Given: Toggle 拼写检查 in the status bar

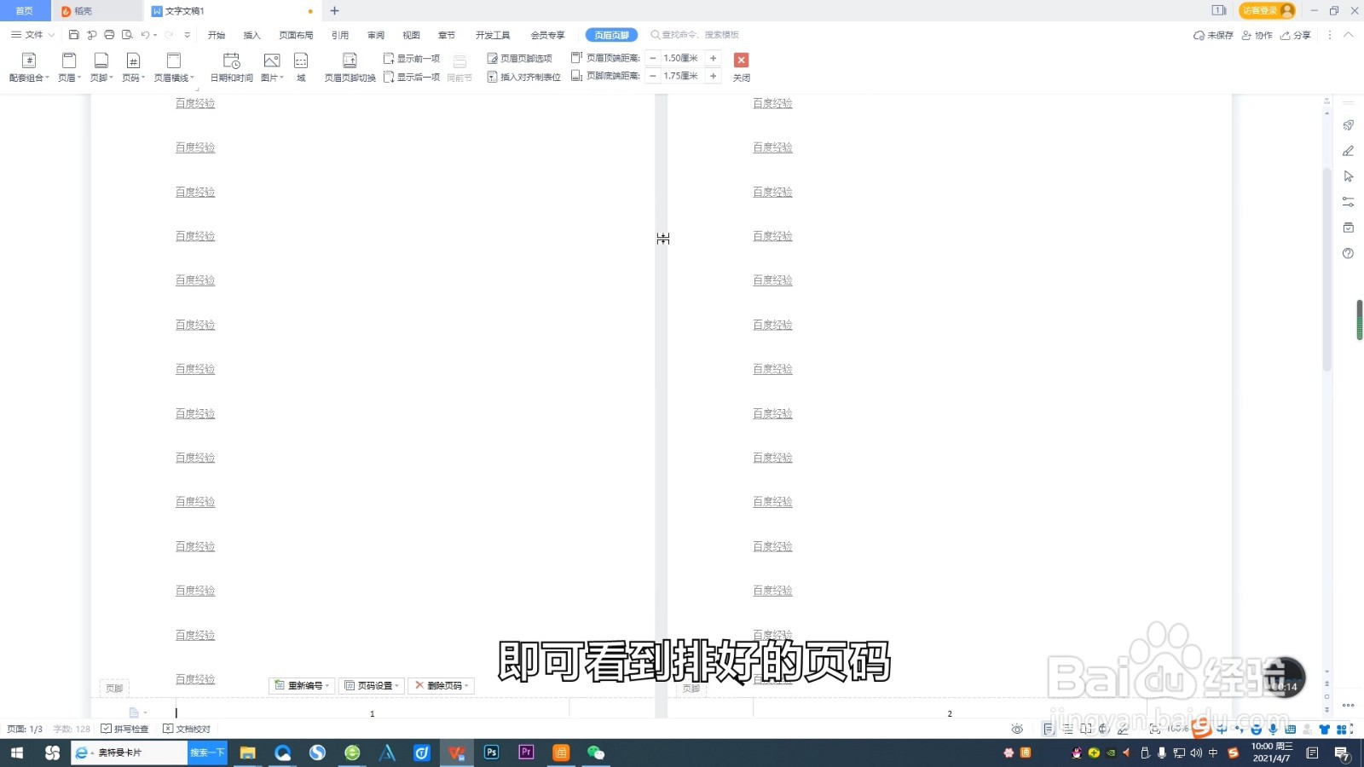Looking at the screenshot, I should point(124,729).
